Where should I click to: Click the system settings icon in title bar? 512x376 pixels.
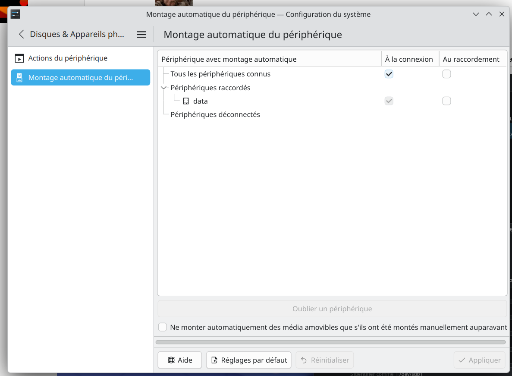pyautogui.click(x=16, y=14)
